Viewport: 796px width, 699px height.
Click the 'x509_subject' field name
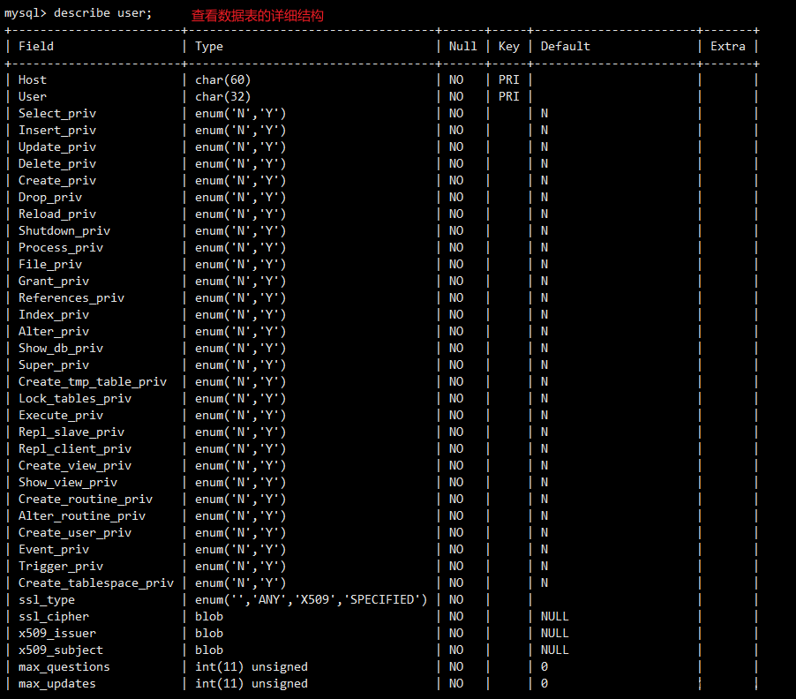coord(61,650)
